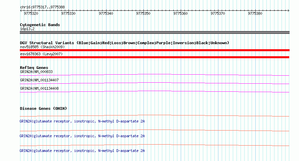
Task: Click the magenta line below GRIN2A|NM_001134408
Action: (155, 91)
